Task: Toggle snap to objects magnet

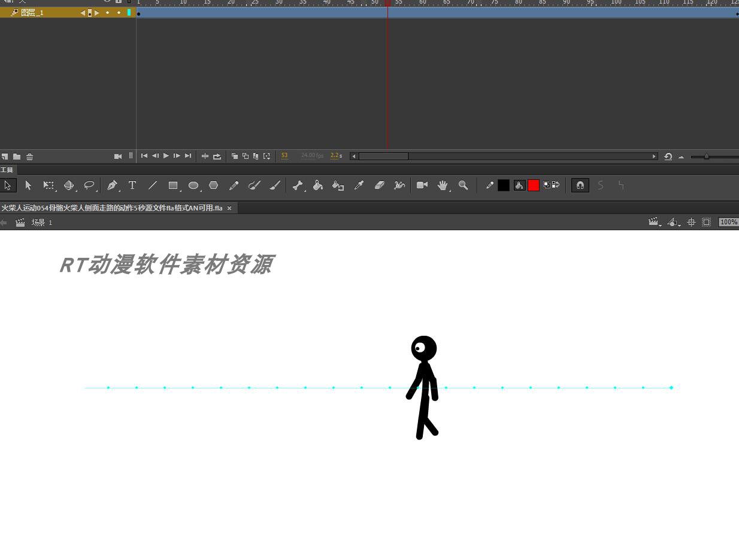Action: [580, 185]
